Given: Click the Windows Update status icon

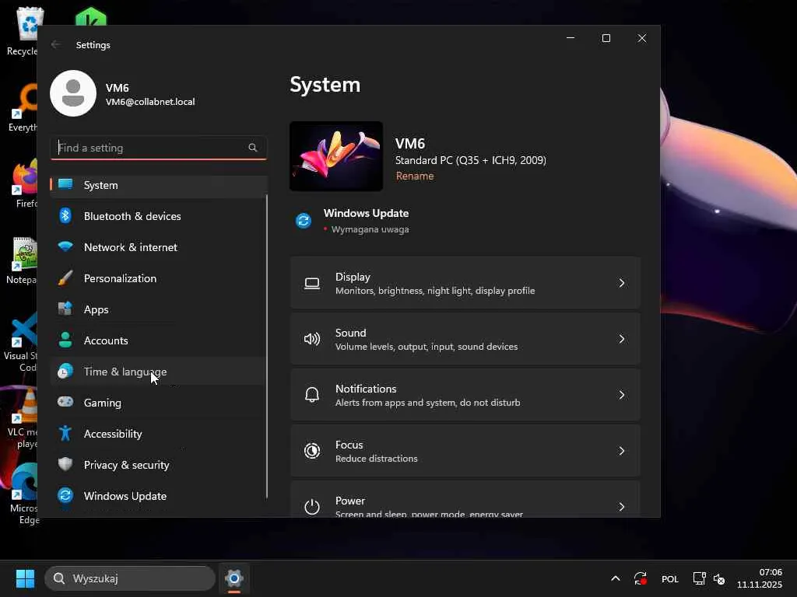Looking at the screenshot, I should [x=304, y=221].
